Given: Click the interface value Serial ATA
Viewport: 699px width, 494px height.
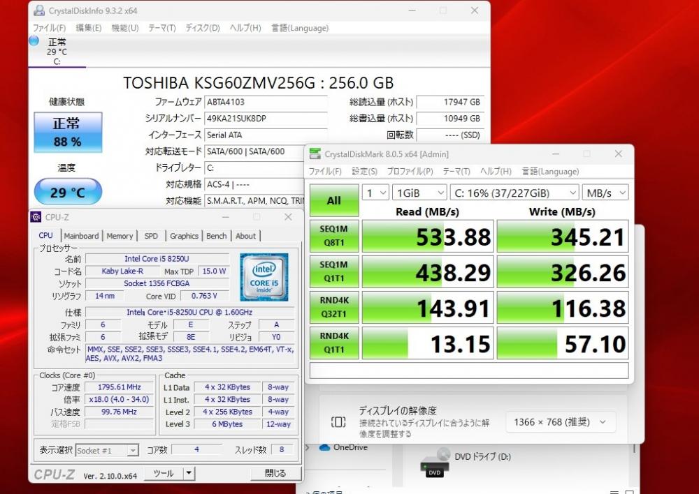Looking at the screenshot, I should (266, 135).
